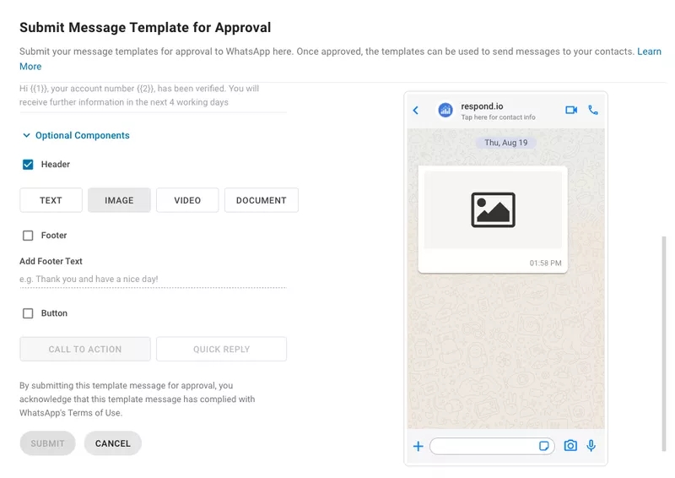This screenshot has width=675, height=478.
Task: Collapse the Optional Components section
Action: tap(76, 135)
